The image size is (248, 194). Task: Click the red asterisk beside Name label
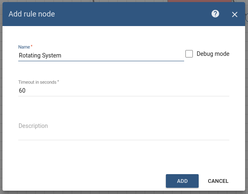(32, 46)
